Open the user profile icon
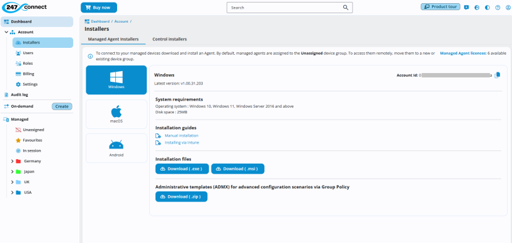The height and width of the screenshot is (243, 512). coord(508,8)
